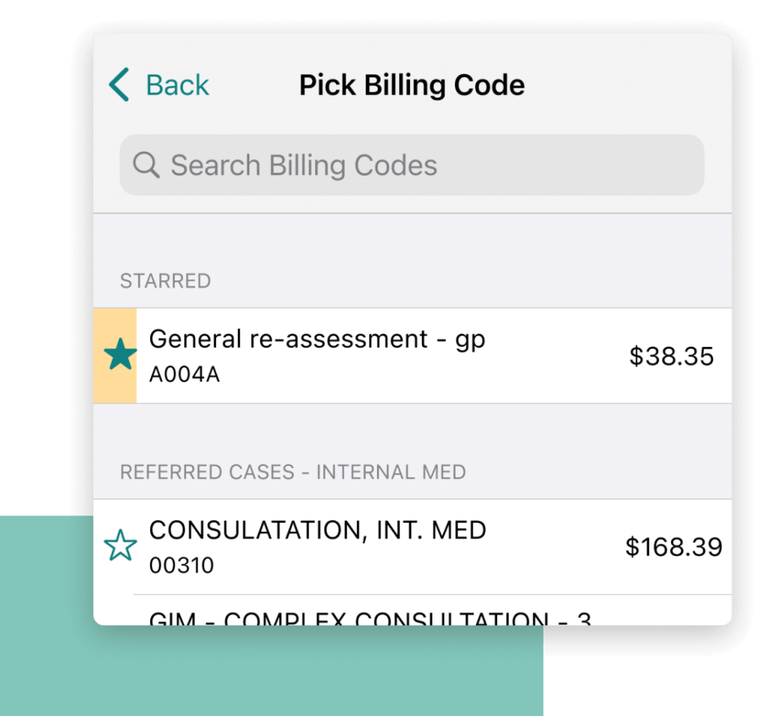The height and width of the screenshot is (716, 768).
Task: Click the Back text link
Action: point(177,85)
